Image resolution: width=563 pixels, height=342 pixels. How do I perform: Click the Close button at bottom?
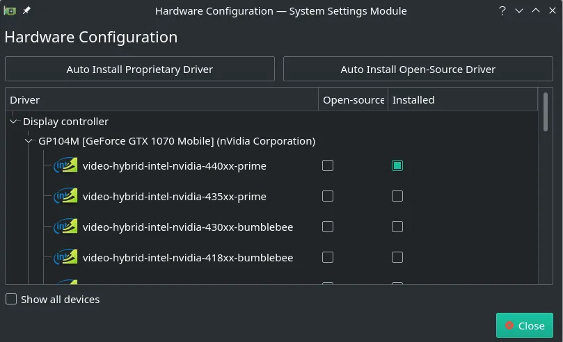point(524,325)
